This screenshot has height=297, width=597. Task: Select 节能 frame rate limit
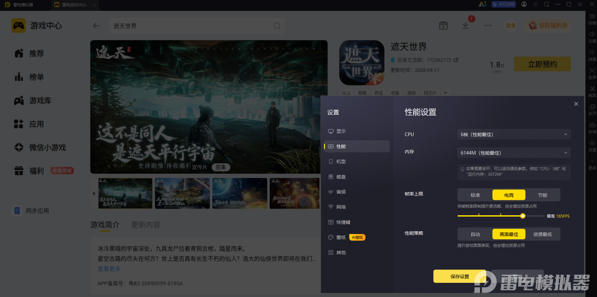tap(543, 195)
